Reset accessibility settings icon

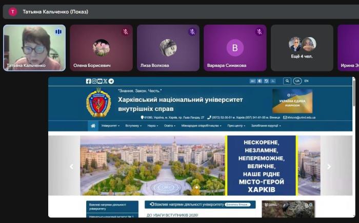point(266,81)
